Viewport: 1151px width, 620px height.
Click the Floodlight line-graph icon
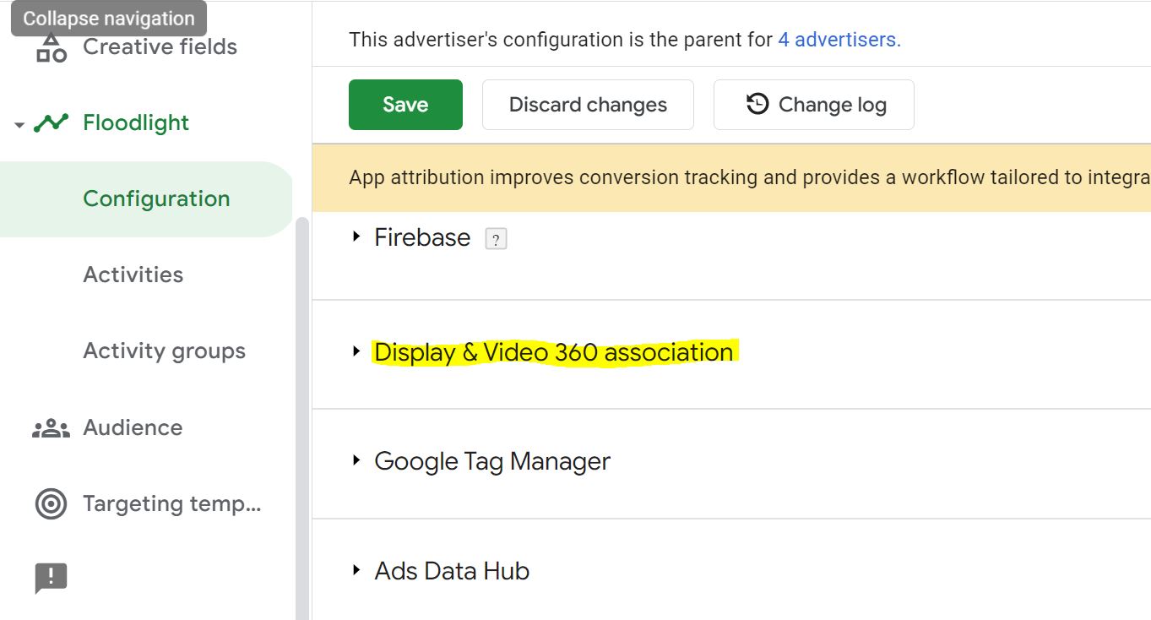point(51,123)
